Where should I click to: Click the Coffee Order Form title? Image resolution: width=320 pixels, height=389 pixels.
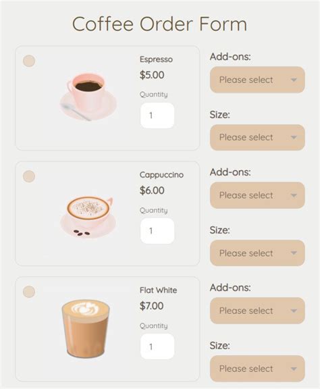point(159,24)
